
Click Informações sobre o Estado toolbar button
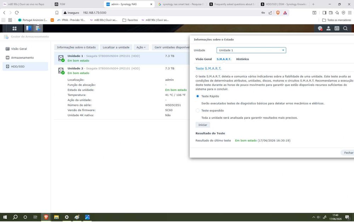click(76, 47)
